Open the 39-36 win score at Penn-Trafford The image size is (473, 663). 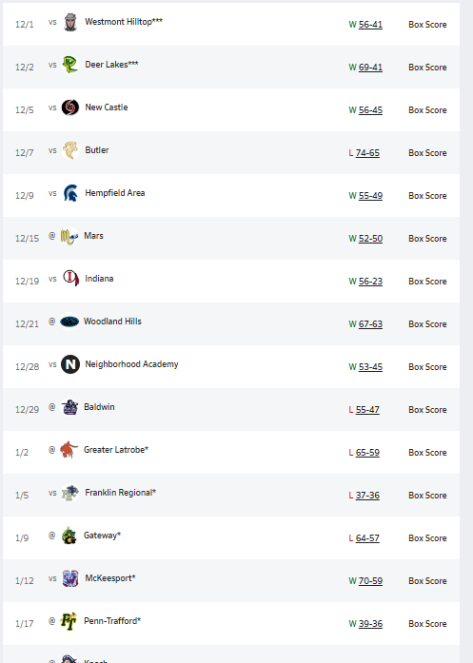(370, 624)
